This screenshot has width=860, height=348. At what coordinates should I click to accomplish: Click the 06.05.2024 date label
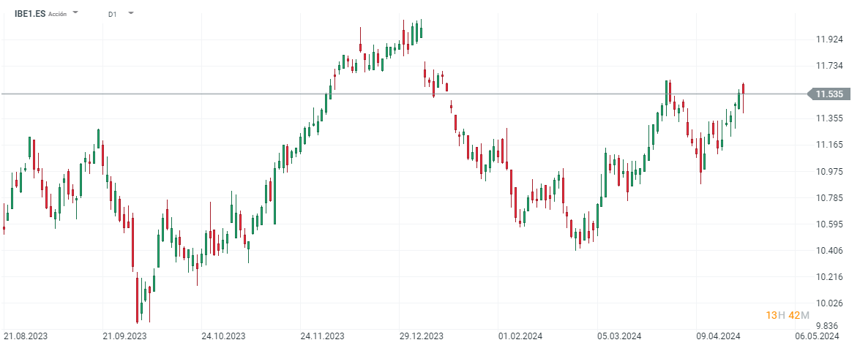pyautogui.click(x=817, y=336)
